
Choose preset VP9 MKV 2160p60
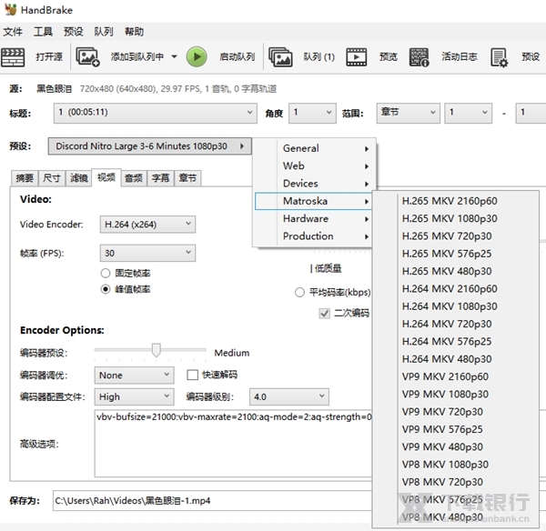tap(445, 376)
